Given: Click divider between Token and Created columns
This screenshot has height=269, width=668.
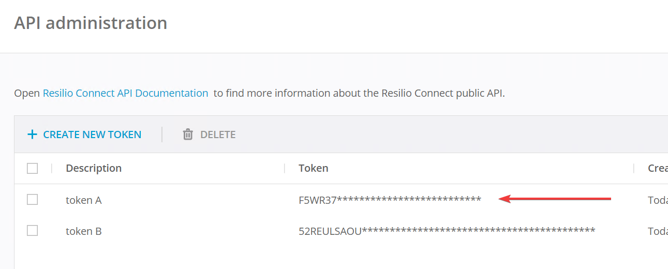Looking at the screenshot, I should coord(634,168).
